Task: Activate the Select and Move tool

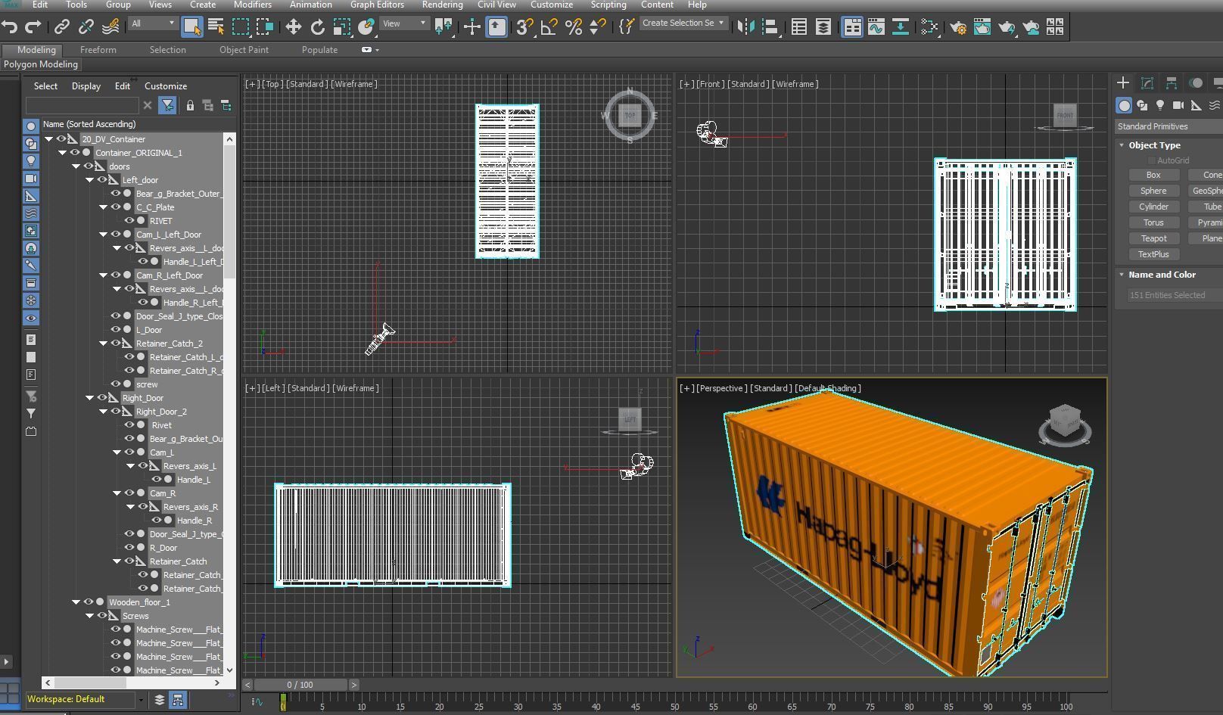Action: pos(293,27)
